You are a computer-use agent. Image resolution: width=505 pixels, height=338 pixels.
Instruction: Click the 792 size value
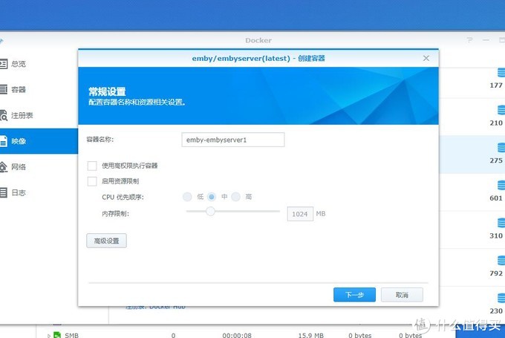(x=496, y=273)
